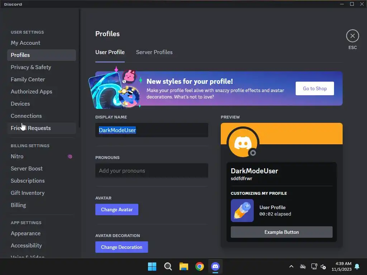Open Appearance settings
Viewport: 367px width, 275px height.
coord(42,233)
